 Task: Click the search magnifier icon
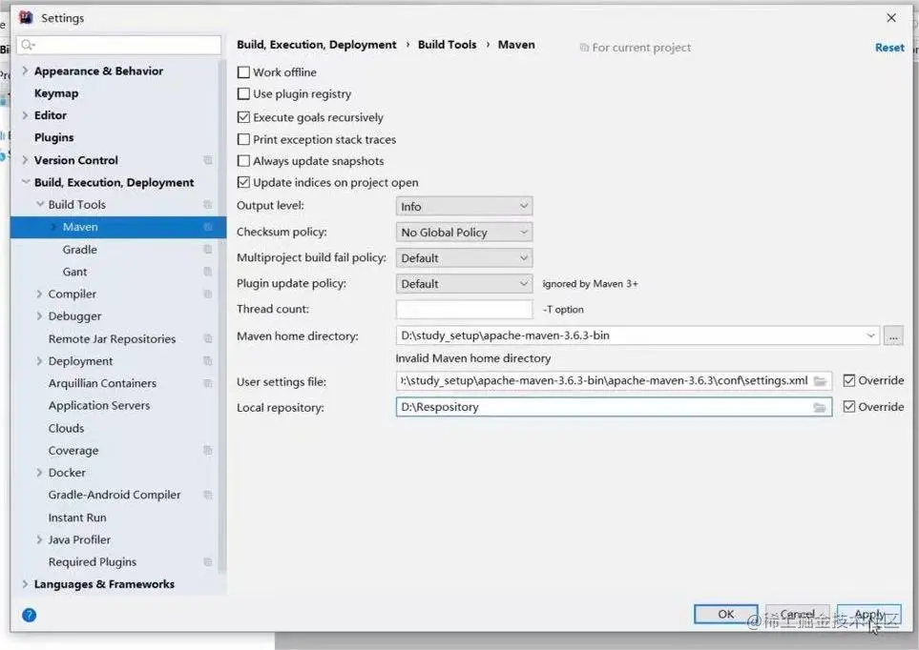click(x=27, y=45)
